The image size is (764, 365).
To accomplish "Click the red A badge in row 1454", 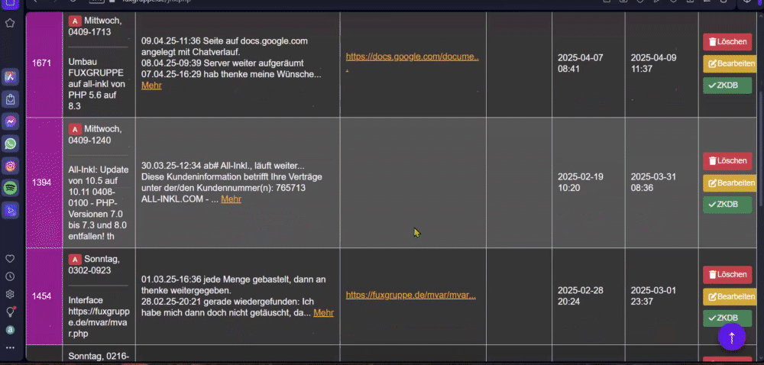I will (75, 260).
